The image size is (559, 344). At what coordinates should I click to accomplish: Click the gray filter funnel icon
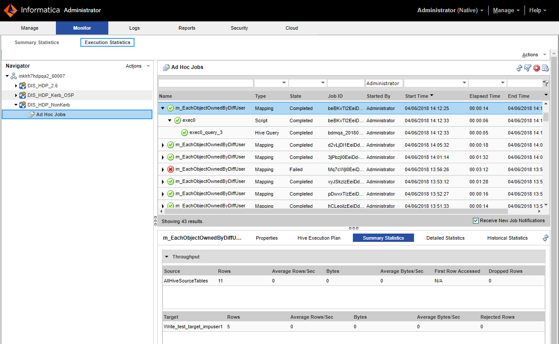(545, 83)
